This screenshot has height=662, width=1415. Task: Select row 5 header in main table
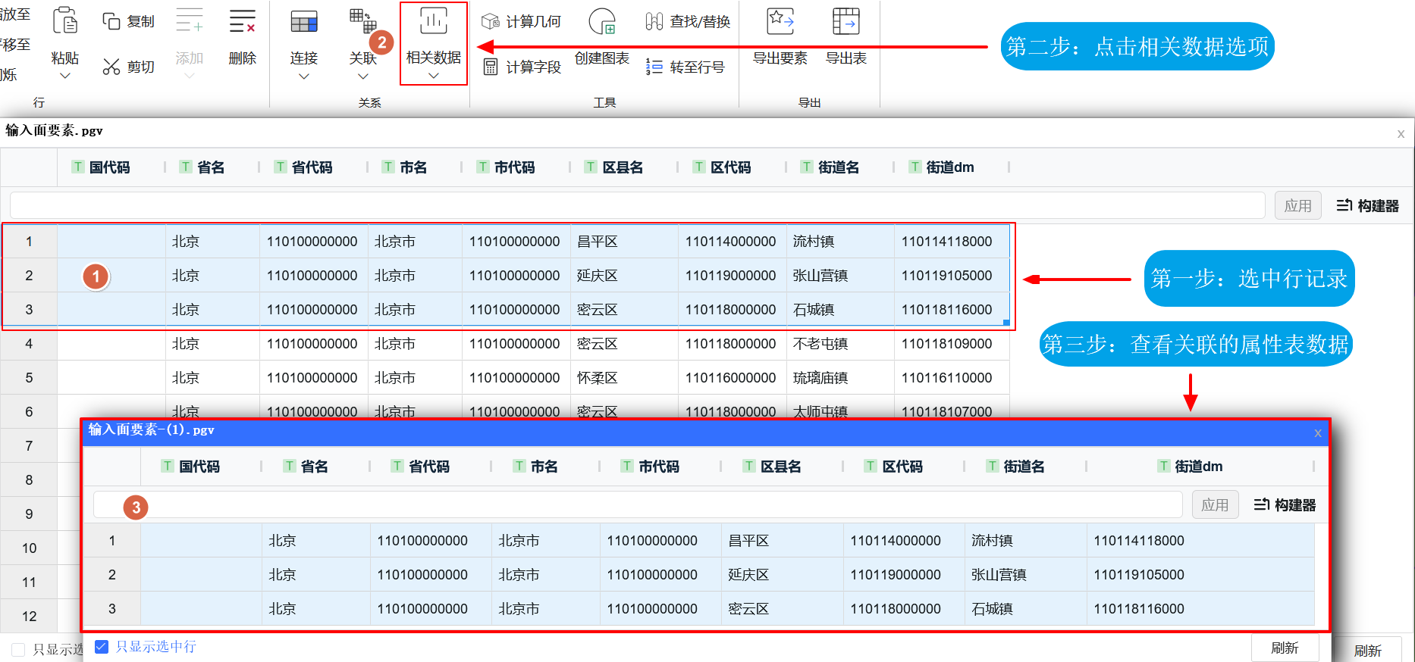29,377
